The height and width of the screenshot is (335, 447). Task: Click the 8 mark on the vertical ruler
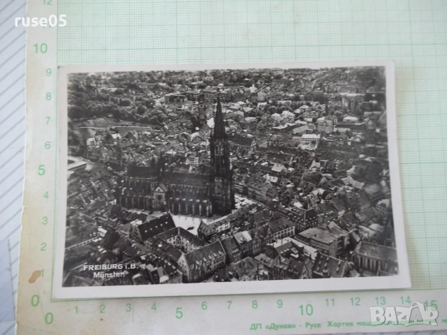(49, 96)
